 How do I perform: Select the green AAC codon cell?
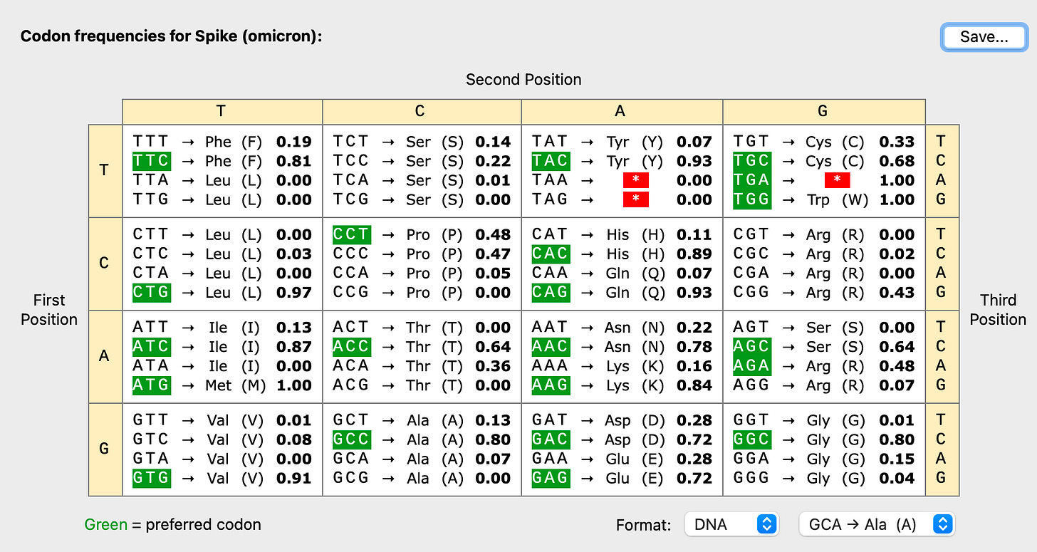[x=551, y=346]
